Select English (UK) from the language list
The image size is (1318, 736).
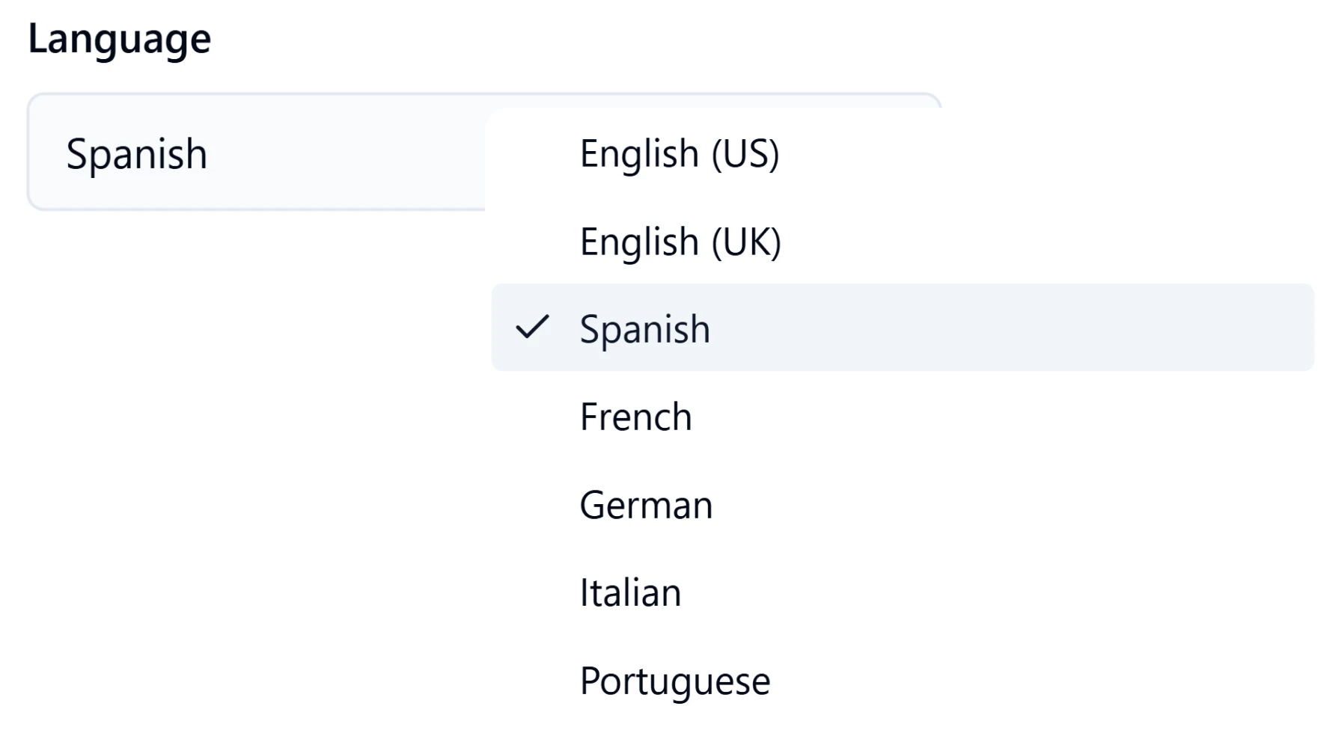pyautogui.click(x=681, y=241)
